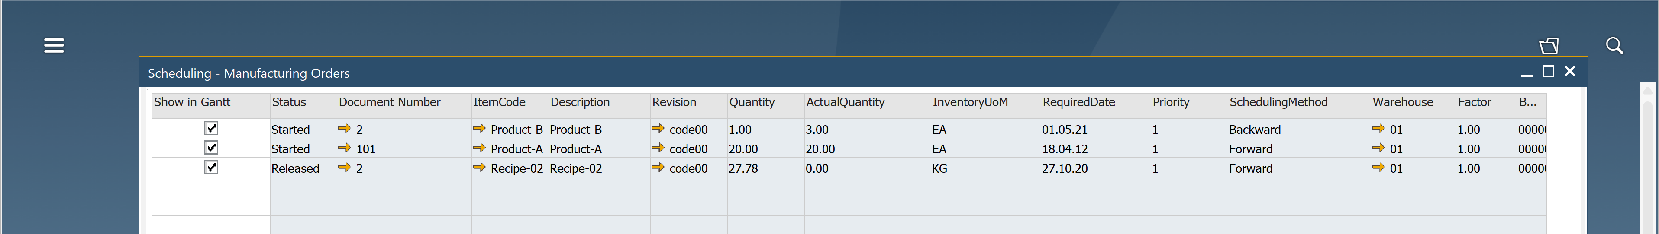Select the Released status cell
The width and height of the screenshot is (1659, 234).
pos(303,168)
